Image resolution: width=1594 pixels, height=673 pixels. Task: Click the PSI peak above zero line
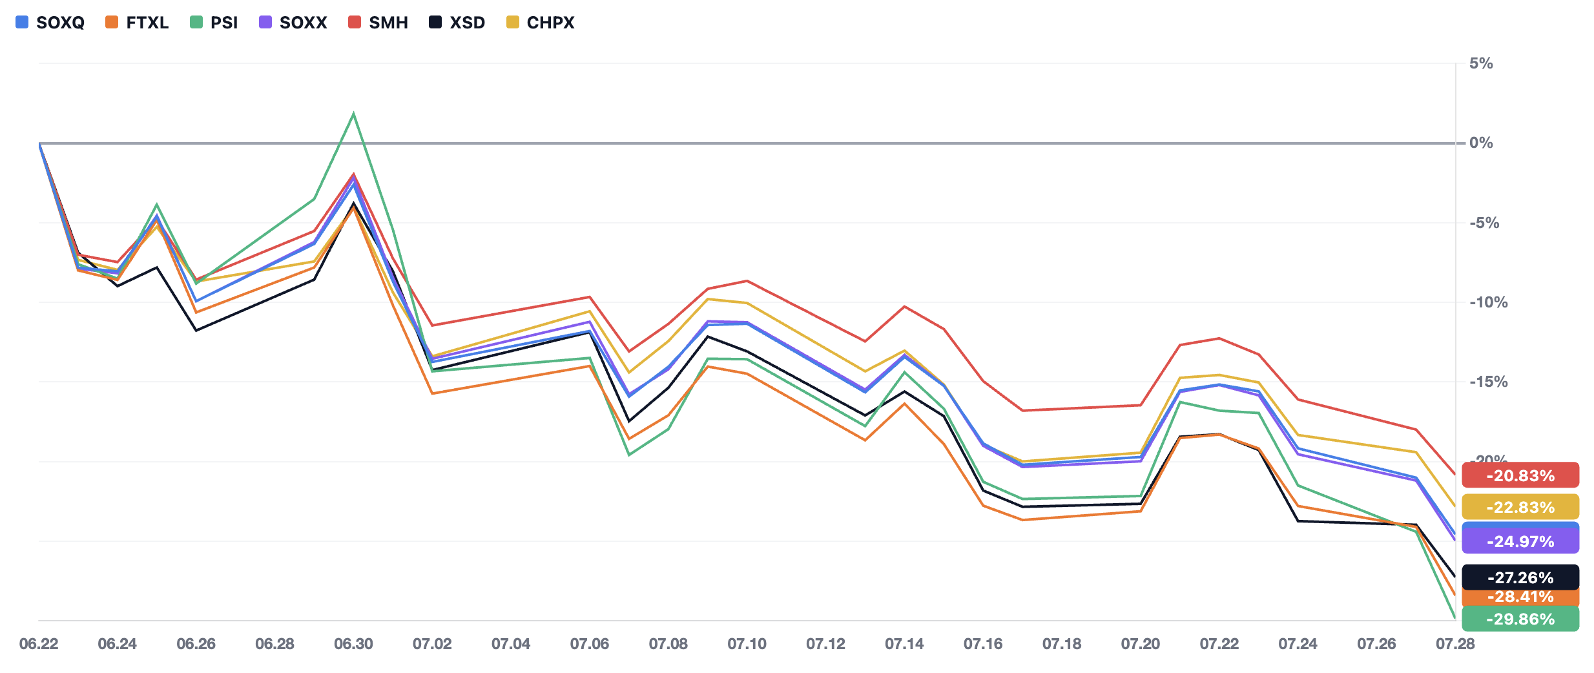point(353,114)
